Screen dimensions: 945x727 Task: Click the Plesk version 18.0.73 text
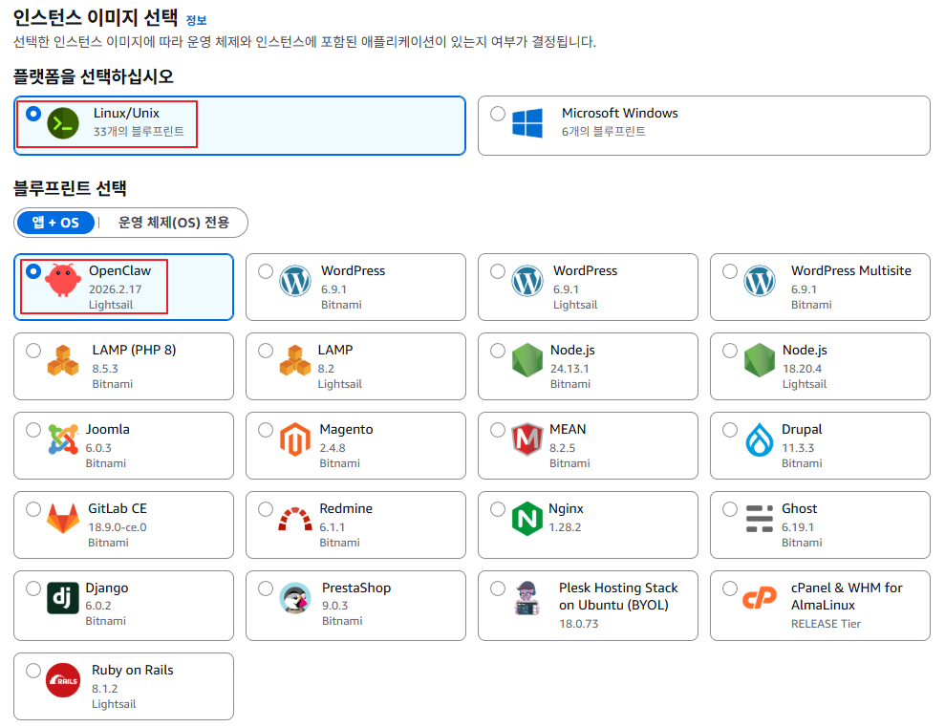[579, 624]
